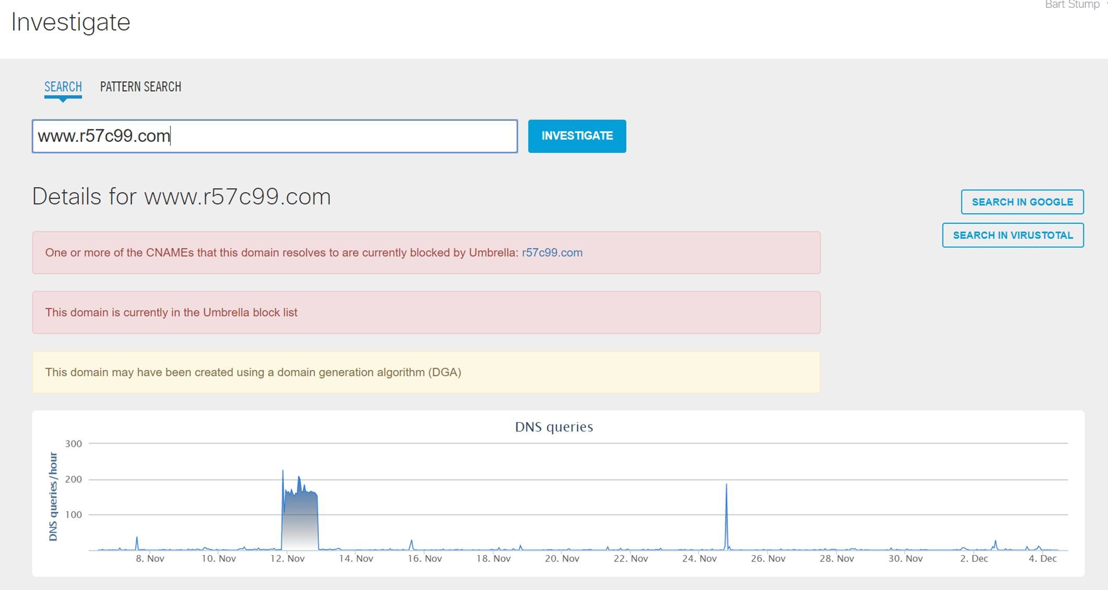Click the Investigate page title
The image size is (1108, 590).
70,22
